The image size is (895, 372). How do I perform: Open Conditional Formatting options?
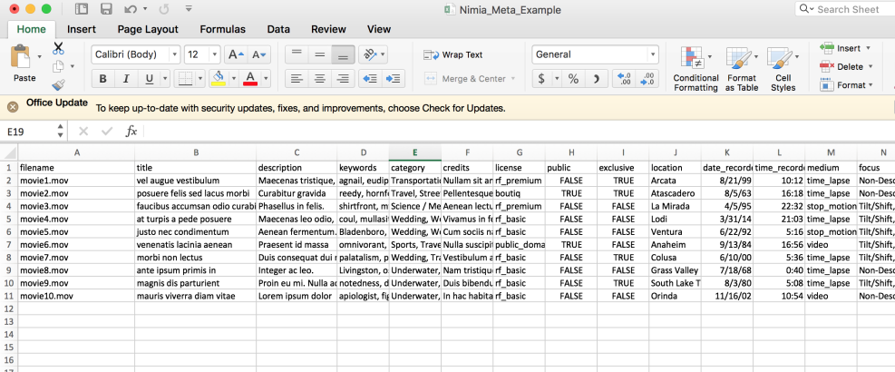pyautogui.click(x=696, y=69)
